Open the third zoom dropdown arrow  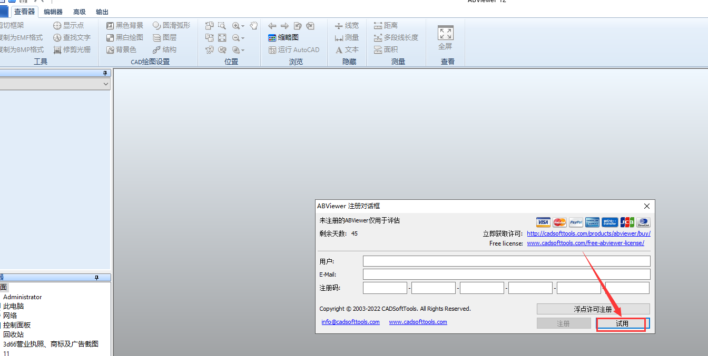[243, 50]
